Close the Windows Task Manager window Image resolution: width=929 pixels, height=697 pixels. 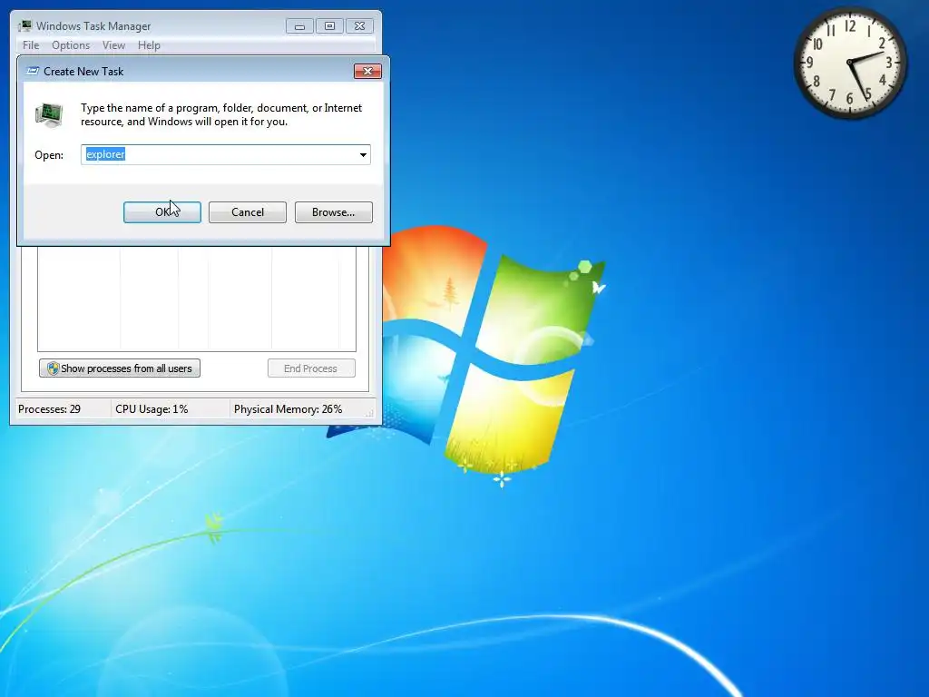point(359,26)
